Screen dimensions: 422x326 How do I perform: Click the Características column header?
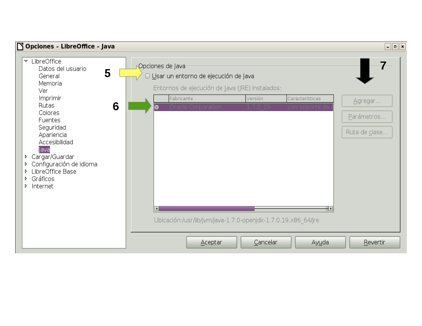[310, 99]
